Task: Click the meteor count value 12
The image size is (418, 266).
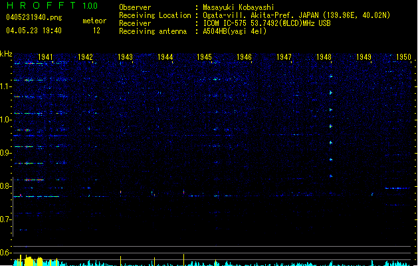Action: (96, 31)
